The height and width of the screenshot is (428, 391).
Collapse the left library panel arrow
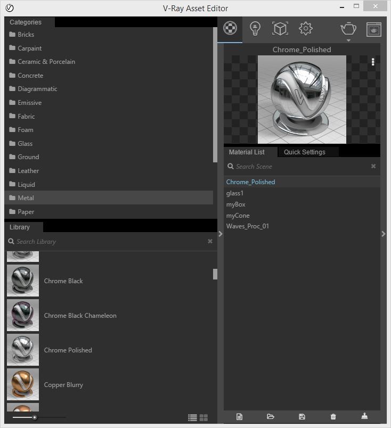pyautogui.click(x=220, y=234)
